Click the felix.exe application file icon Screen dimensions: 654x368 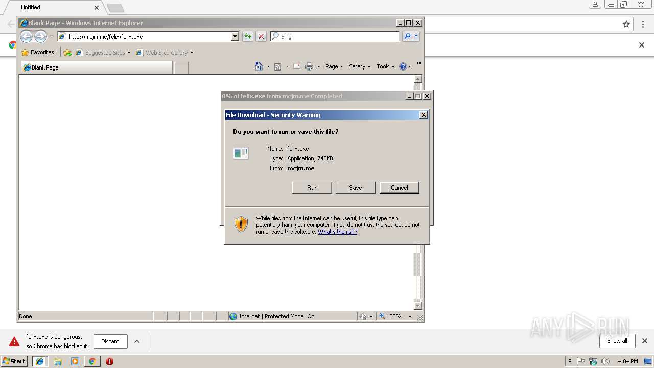pyautogui.click(x=241, y=153)
